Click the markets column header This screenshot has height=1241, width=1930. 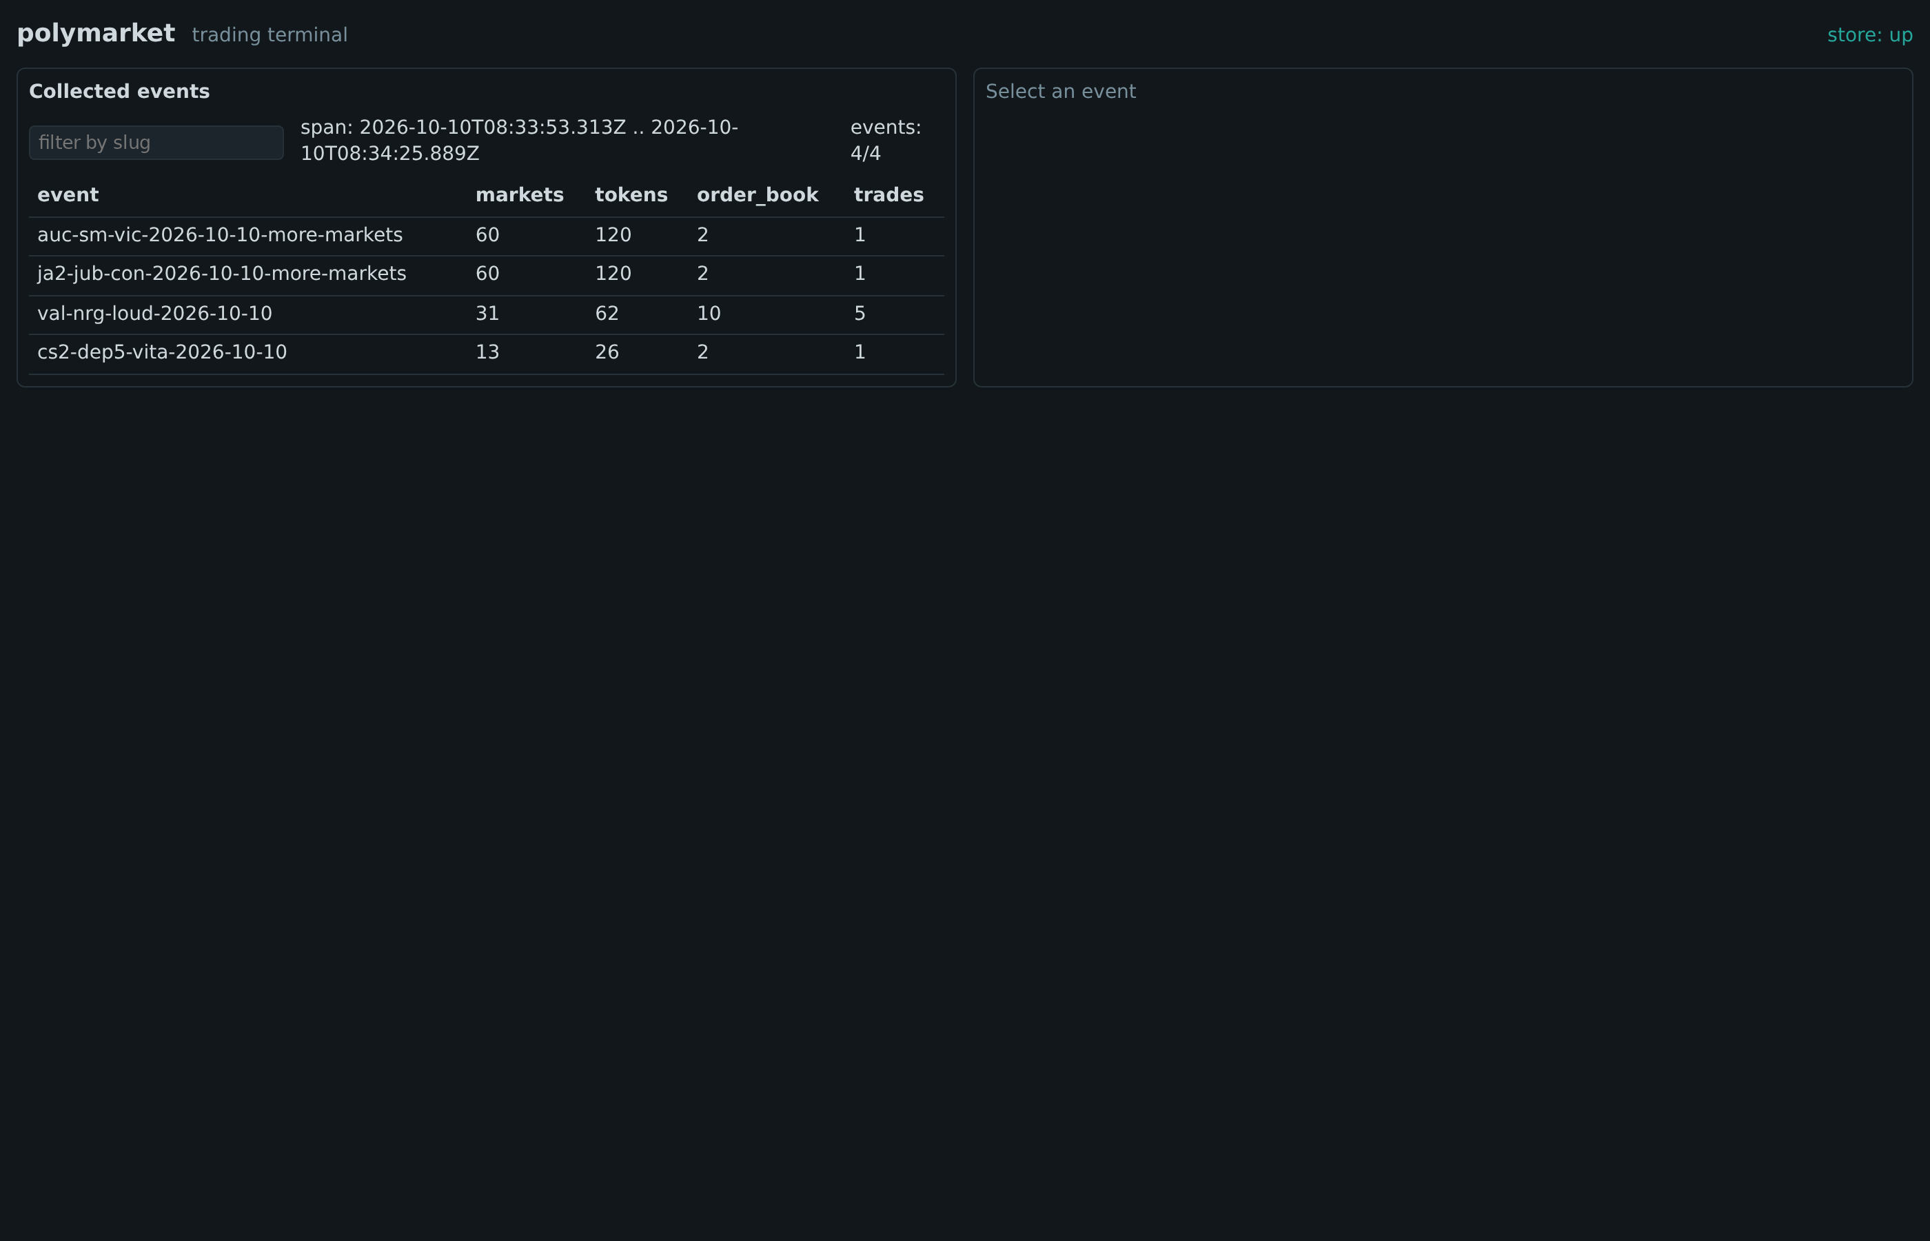[520, 195]
